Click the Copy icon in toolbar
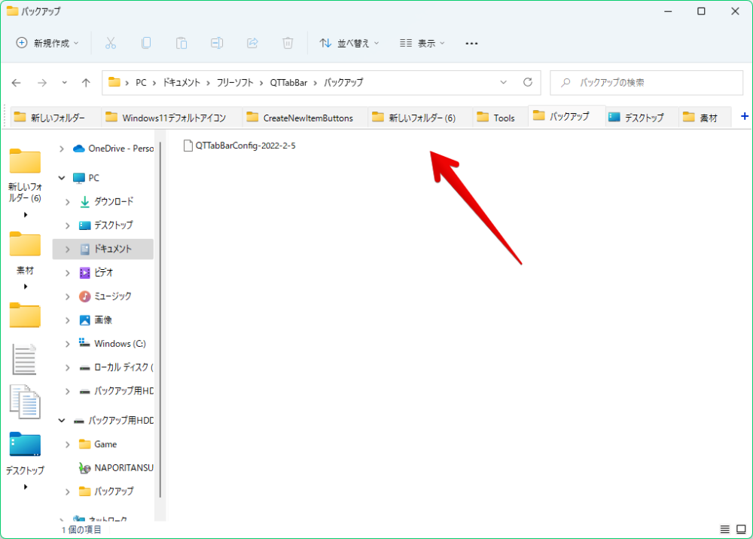The height and width of the screenshot is (539, 753). tap(146, 43)
